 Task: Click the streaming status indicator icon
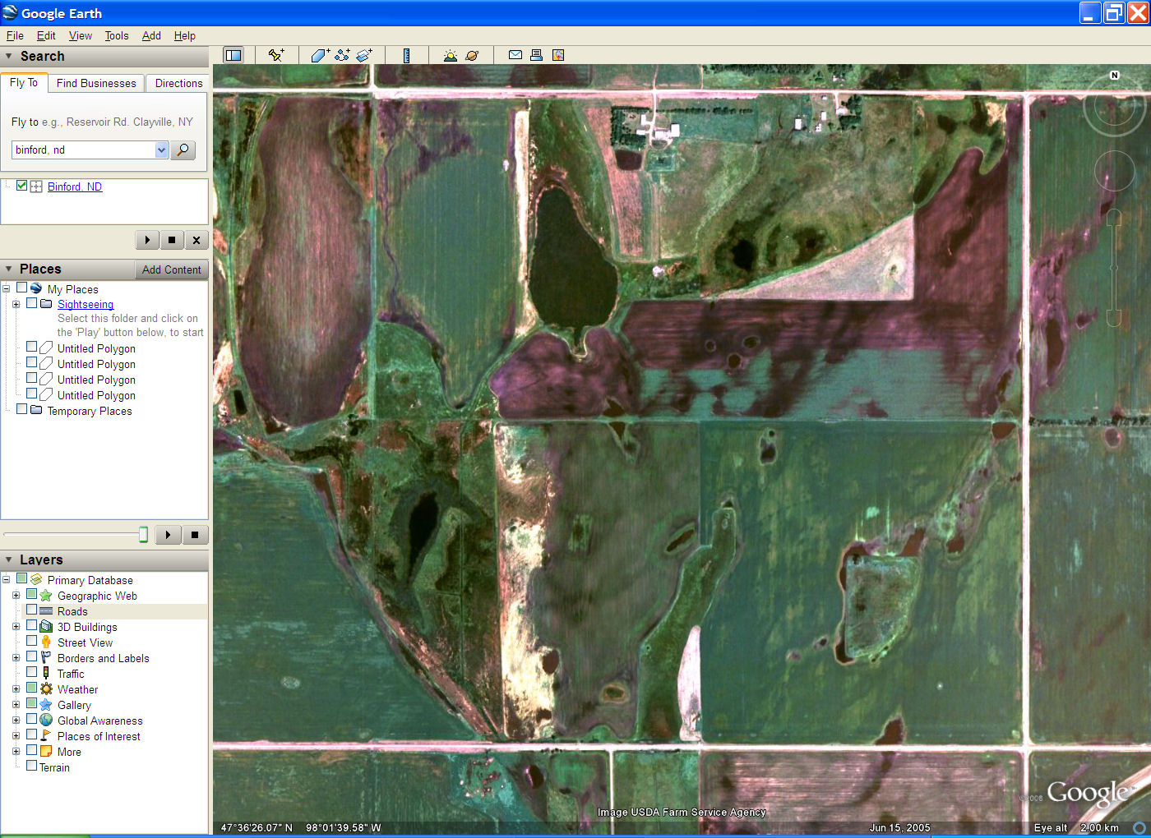point(1139,827)
